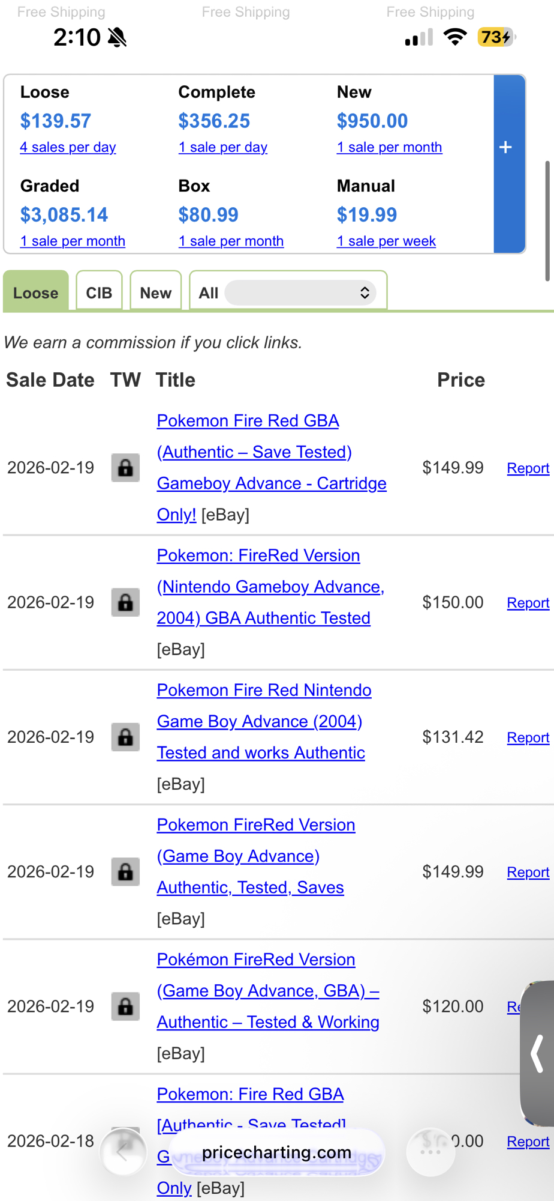This screenshot has height=1201, width=554.
Task: Tap the blue plus button on price box
Action: pyautogui.click(x=507, y=148)
